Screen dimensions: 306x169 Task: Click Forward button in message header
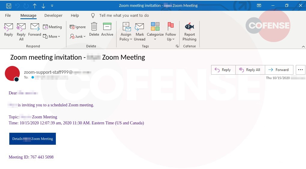279,70
